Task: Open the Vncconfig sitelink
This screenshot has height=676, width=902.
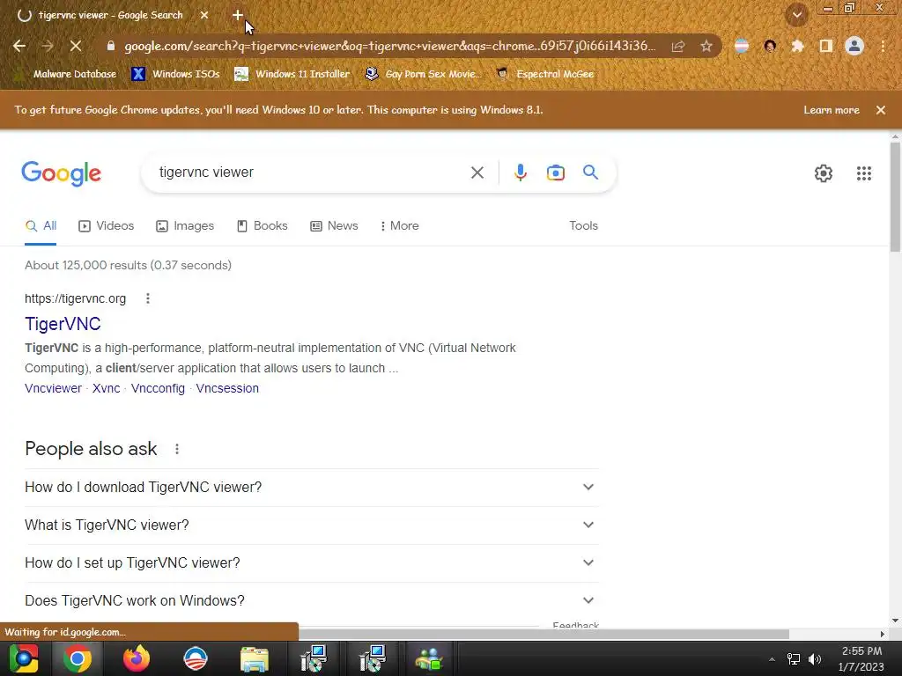Action: (159, 388)
